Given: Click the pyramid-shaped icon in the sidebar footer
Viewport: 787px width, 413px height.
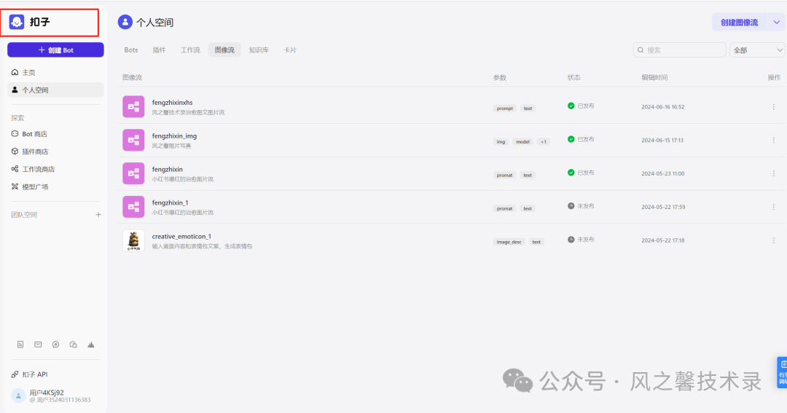Looking at the screenshot, I should [91, 345].
